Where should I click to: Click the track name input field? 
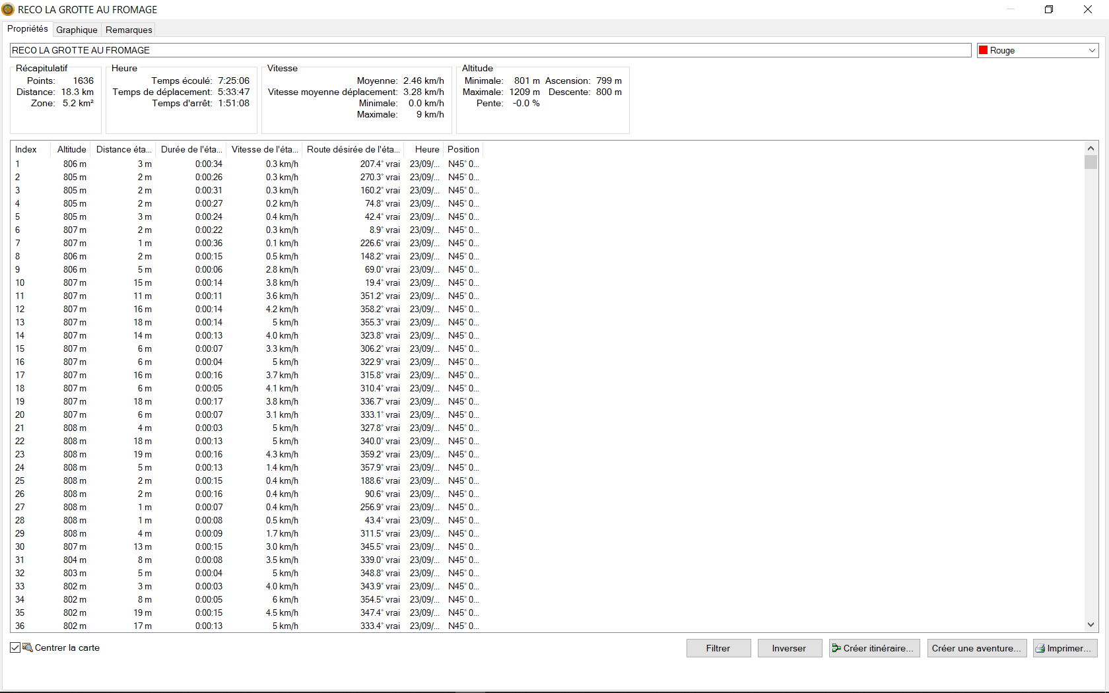point(490,50)
